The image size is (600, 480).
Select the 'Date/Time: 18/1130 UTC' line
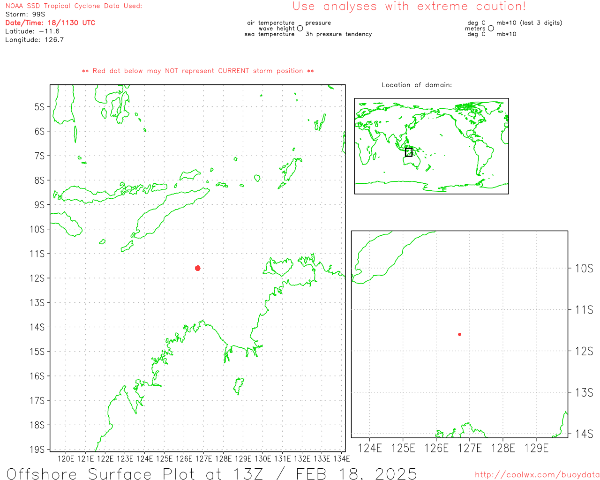point(50,23)
